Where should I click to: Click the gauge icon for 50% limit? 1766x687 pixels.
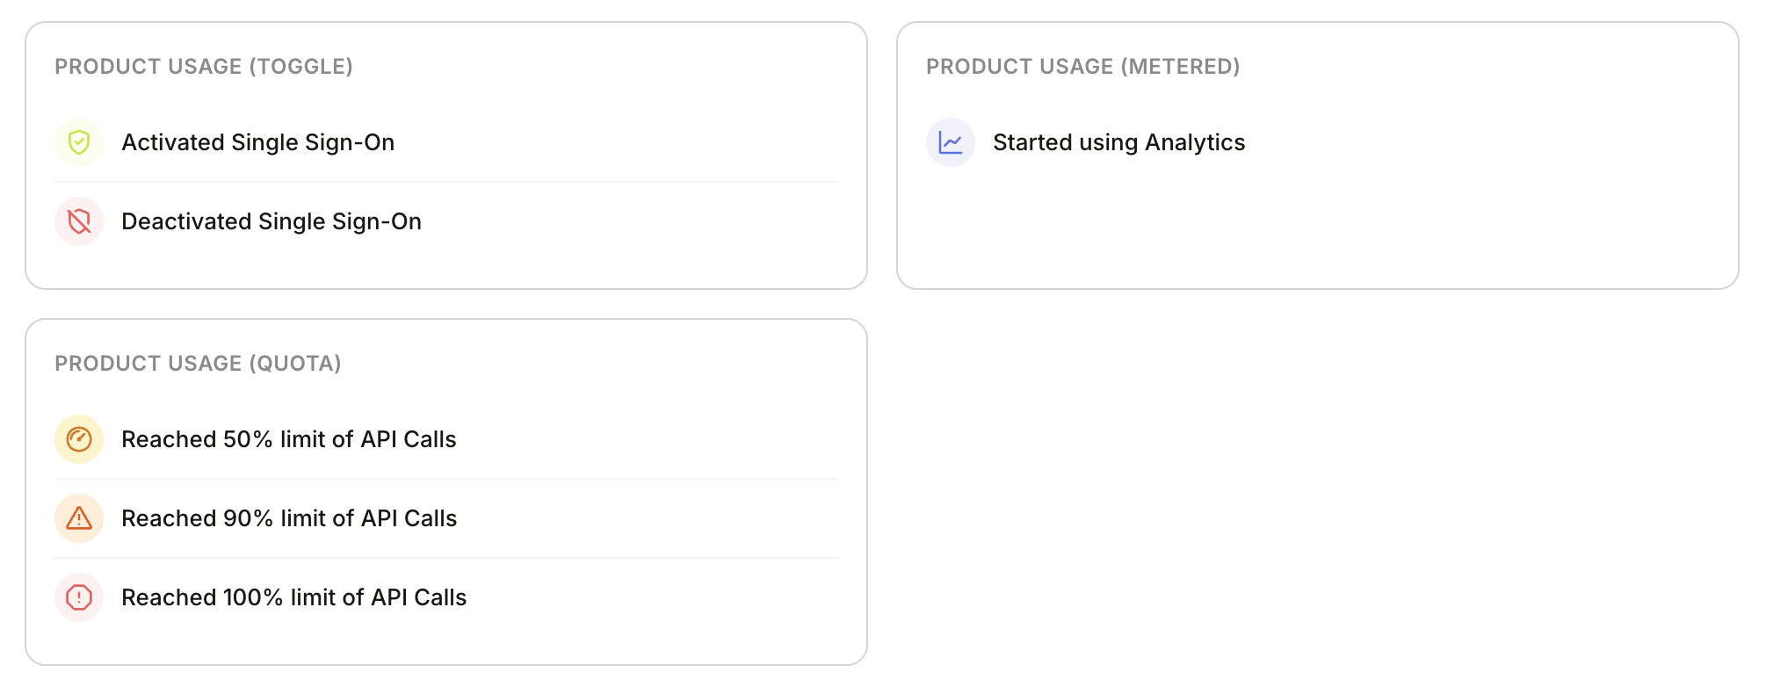79,439
